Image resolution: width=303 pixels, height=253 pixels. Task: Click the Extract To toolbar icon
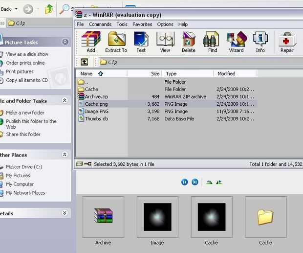(116, 42)
